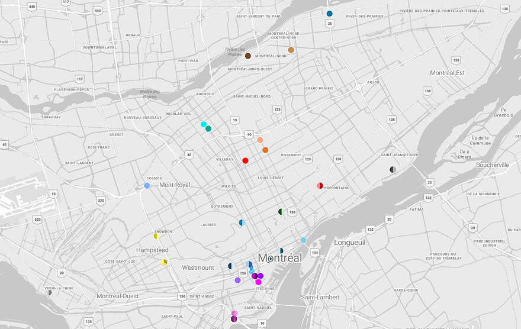Click the Westmount label
This screenshot has width=521, height=329.
pyautogui.click(x=198, y=267)
